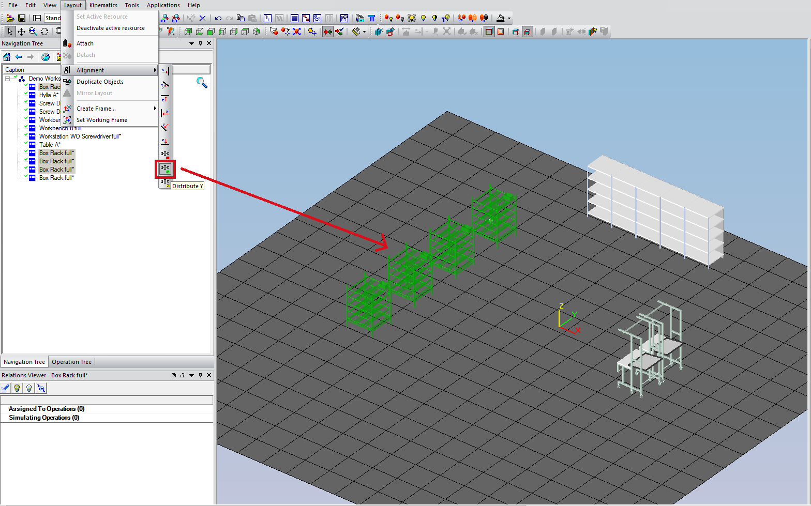The width and height of the screenshot is (811, 506).
Task: Click the rotate view tool
Action: (44, 32)
